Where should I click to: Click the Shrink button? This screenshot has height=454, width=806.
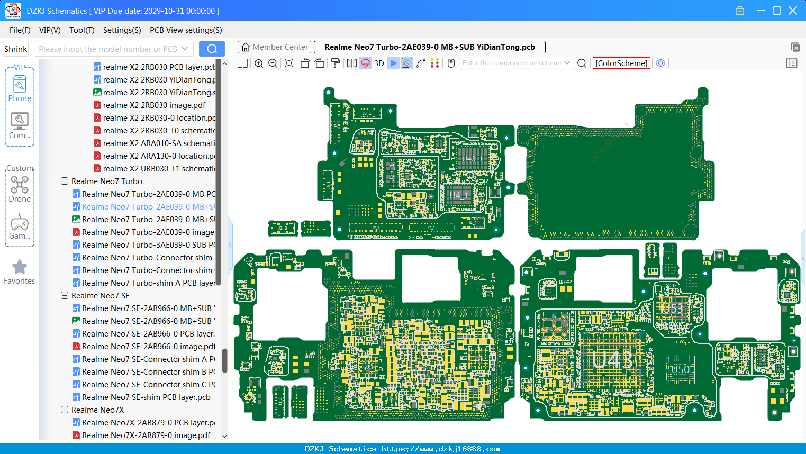16,49
